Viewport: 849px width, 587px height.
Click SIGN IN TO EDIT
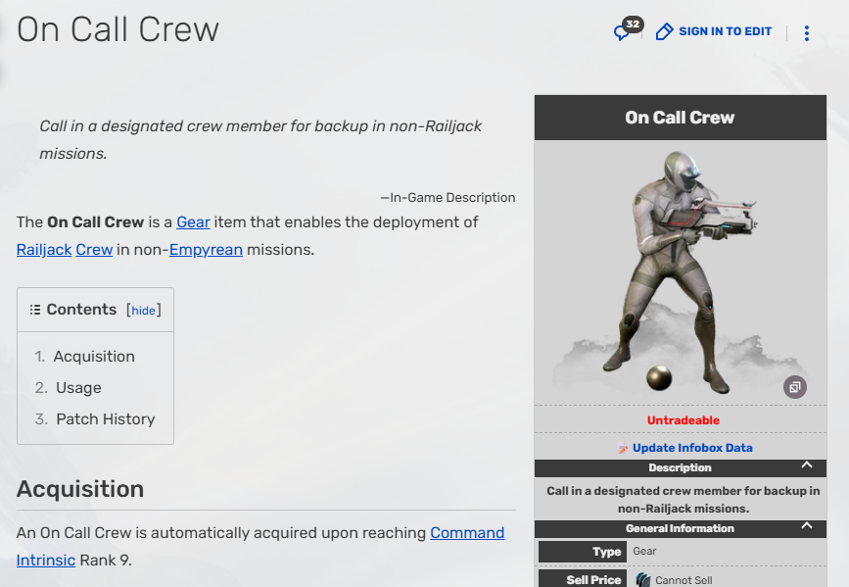point(725,31)
